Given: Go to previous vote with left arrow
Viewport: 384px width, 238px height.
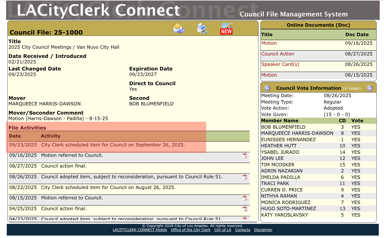Looking at the screenshot, I should point(267,88).
